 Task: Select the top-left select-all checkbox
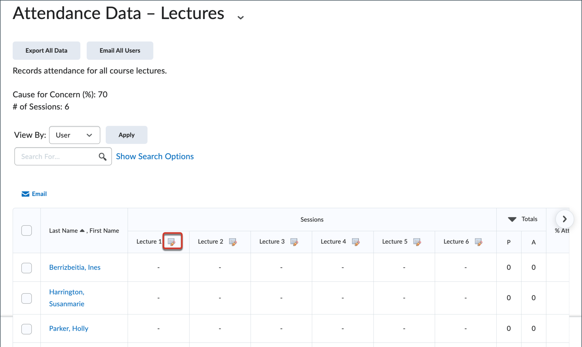coord(26,230)
